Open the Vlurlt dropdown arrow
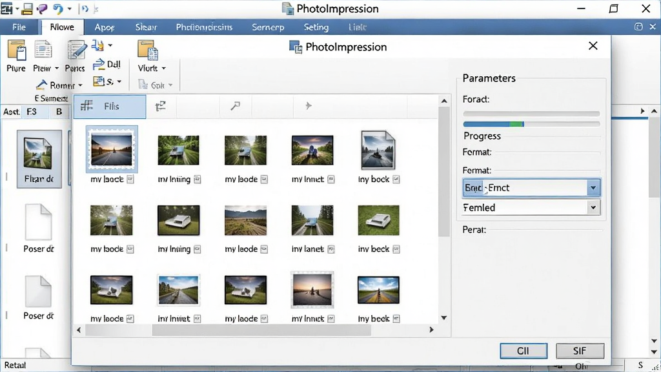 pyautogui.click(x=163, y=68)
